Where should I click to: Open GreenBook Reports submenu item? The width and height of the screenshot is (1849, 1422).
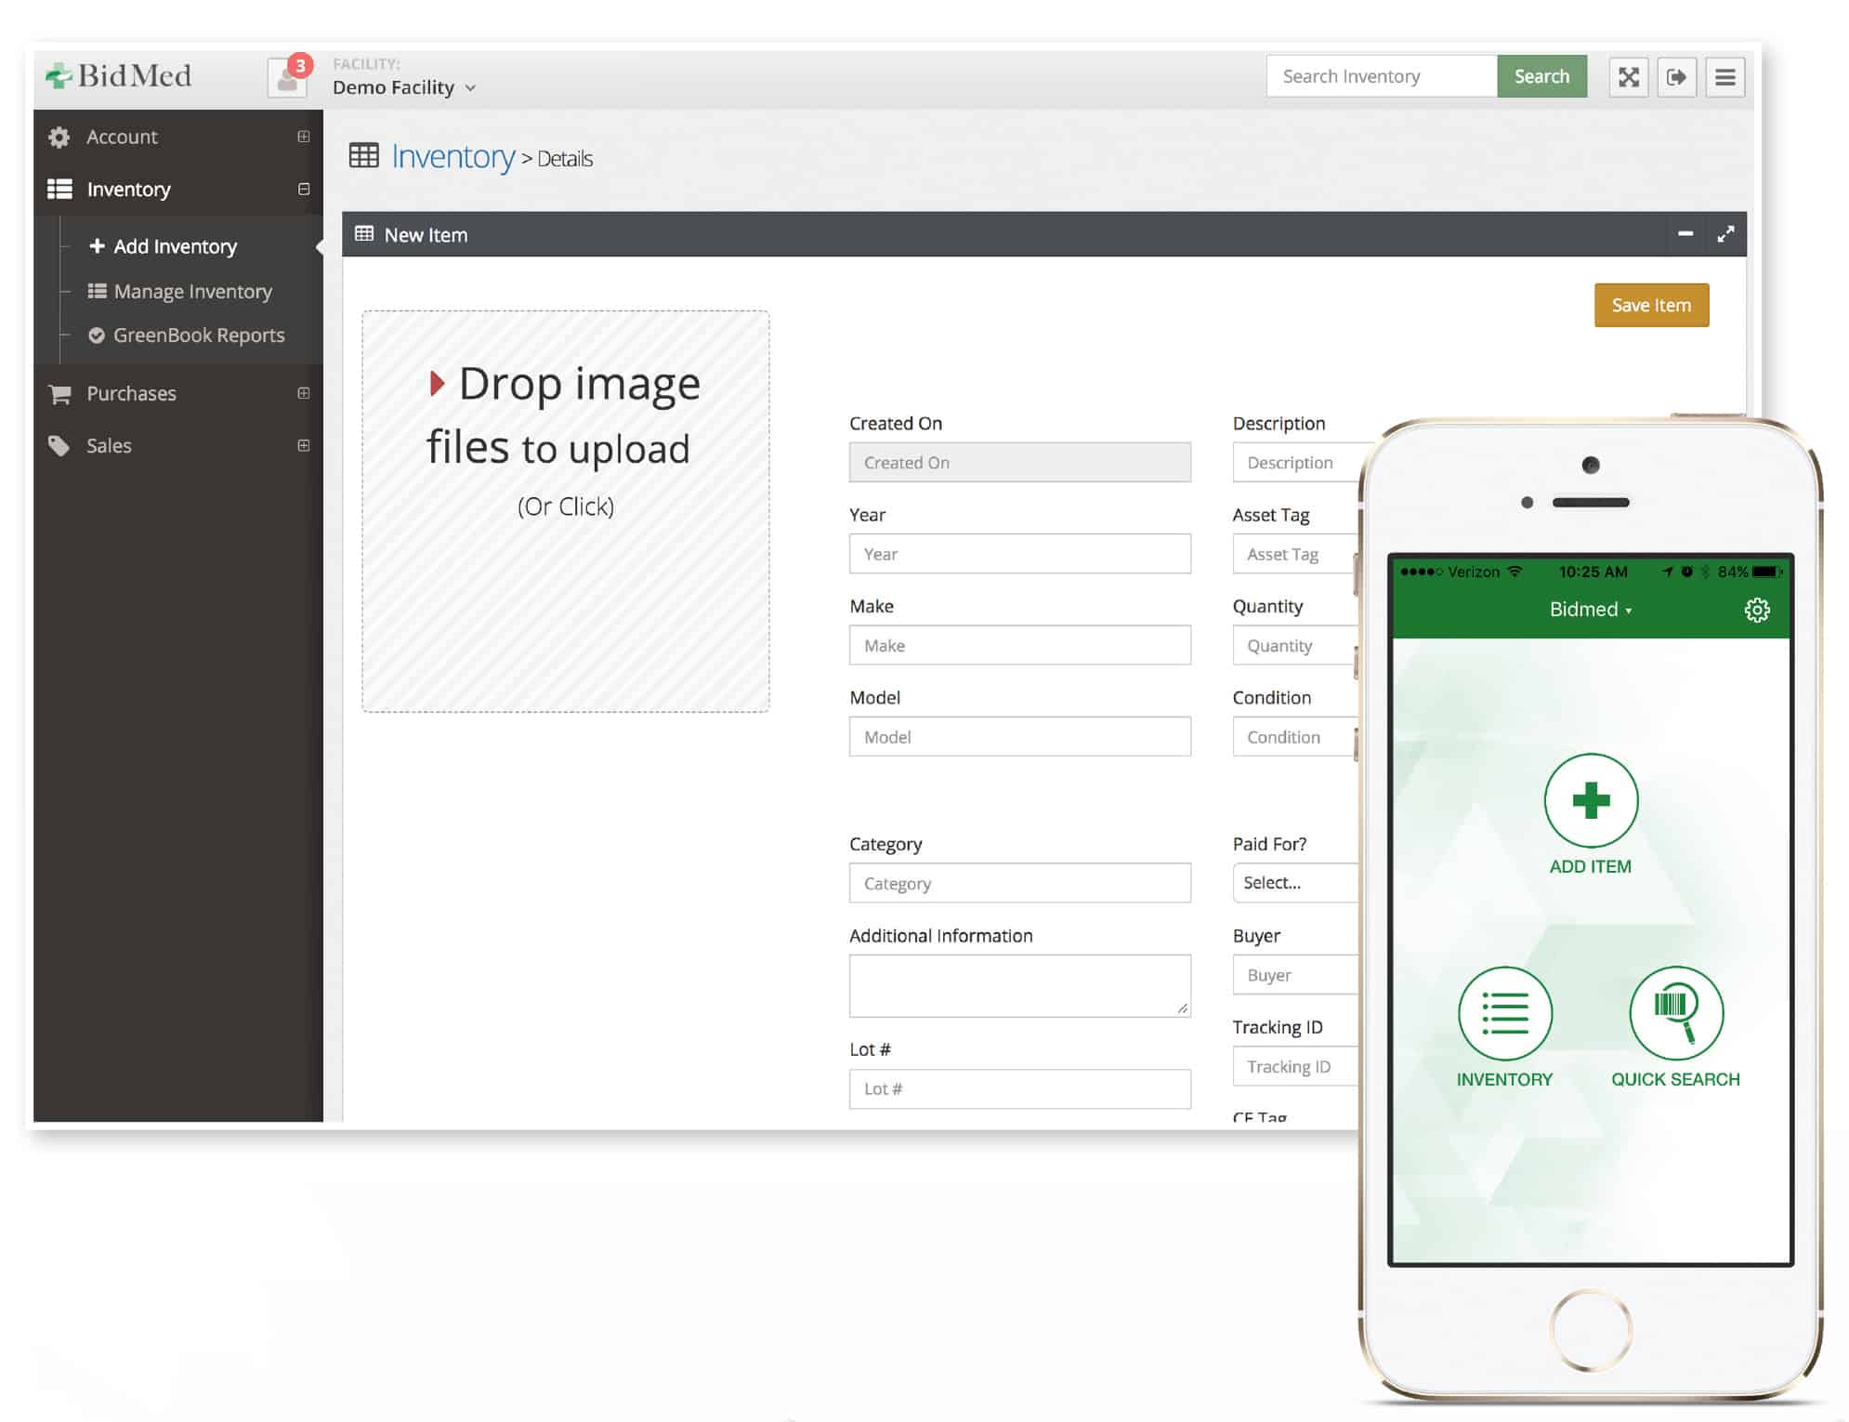click(x=199, y=336)
